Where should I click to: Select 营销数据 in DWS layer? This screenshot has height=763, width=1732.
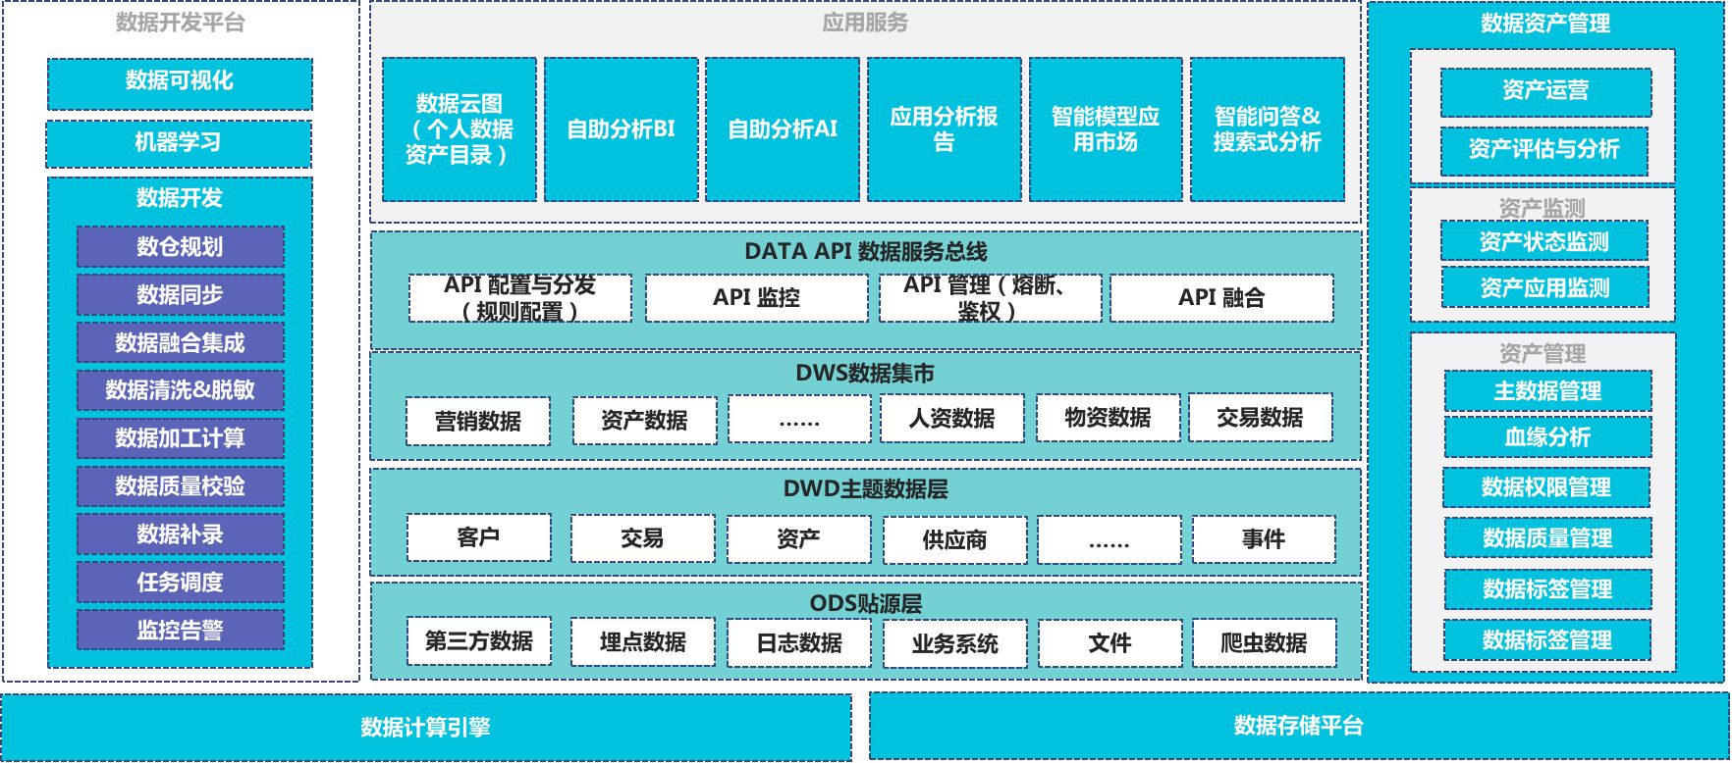(478, 421)
